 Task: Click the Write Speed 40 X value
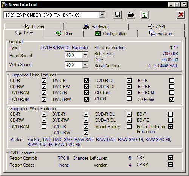tap(70, 65)
